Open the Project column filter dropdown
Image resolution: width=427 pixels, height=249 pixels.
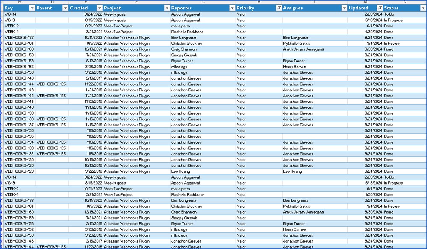pos(167,8)
